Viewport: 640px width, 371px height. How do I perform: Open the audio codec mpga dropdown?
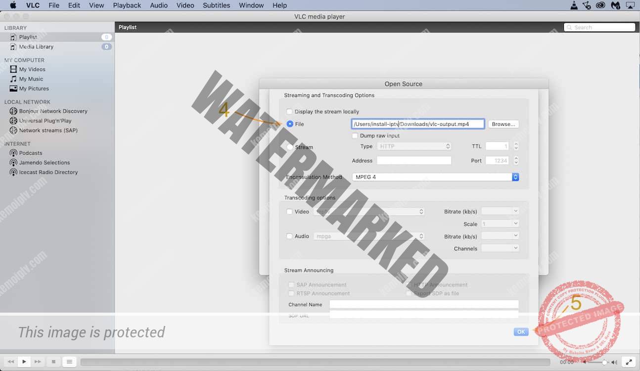tap(369, 236)
